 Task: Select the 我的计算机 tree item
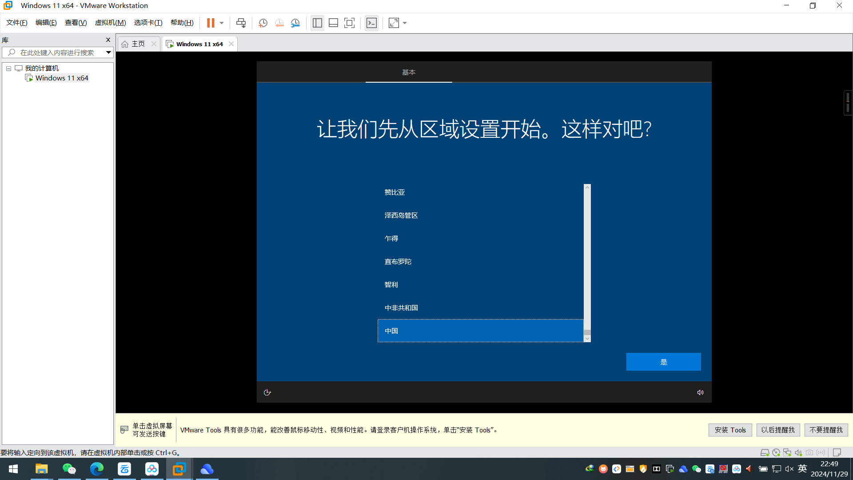pos(42,68)
